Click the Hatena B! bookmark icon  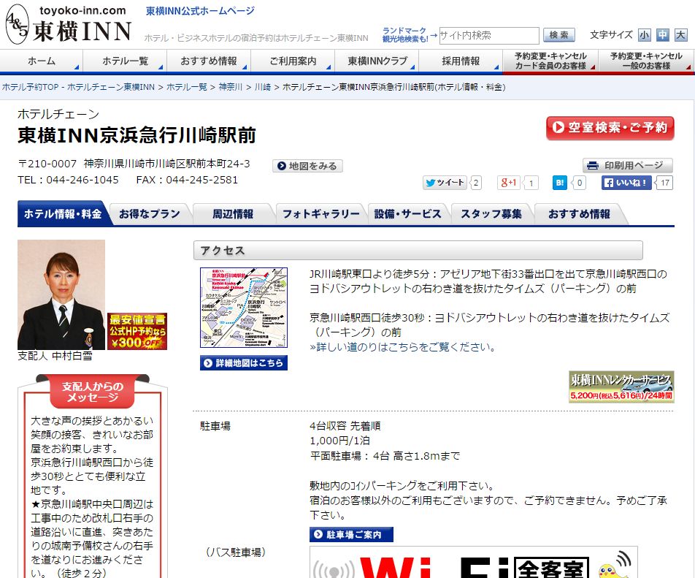pos(560,183)
